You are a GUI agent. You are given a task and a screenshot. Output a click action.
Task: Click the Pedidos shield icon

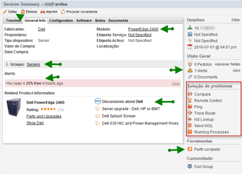[190, 64]
